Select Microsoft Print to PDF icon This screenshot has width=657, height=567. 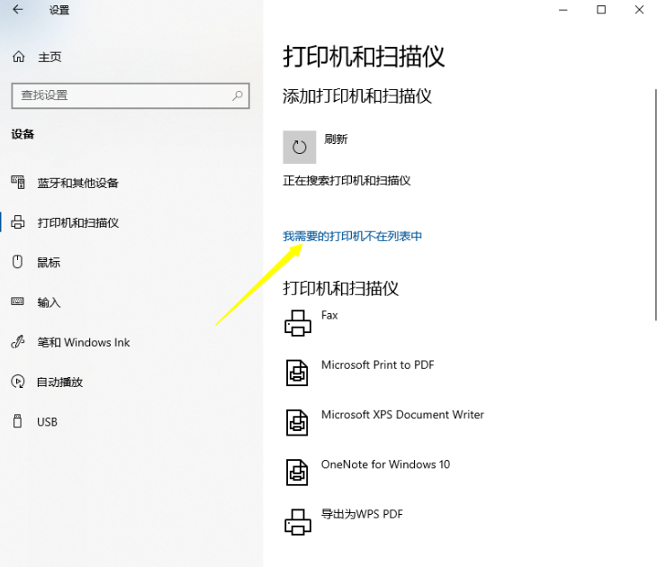[297, 373]
